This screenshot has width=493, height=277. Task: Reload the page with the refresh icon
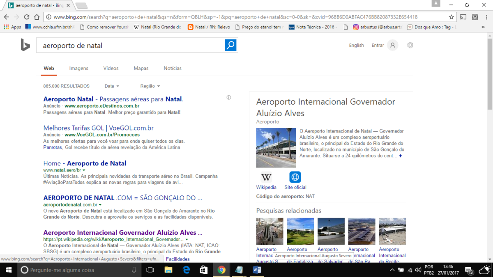pyautogui.click(x=27, y=17)
